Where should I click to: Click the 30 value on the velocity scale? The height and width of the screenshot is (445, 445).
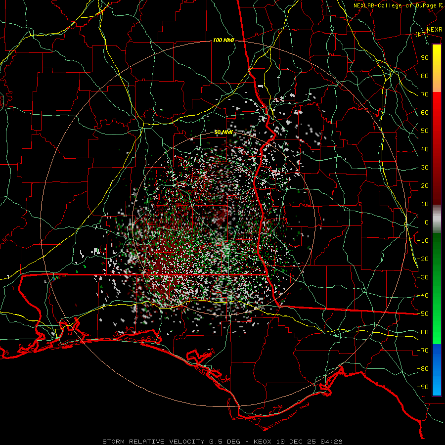[x=425, y=168]
